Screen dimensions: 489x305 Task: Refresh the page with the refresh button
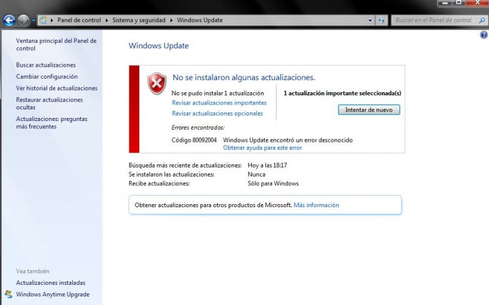(381, 21)
